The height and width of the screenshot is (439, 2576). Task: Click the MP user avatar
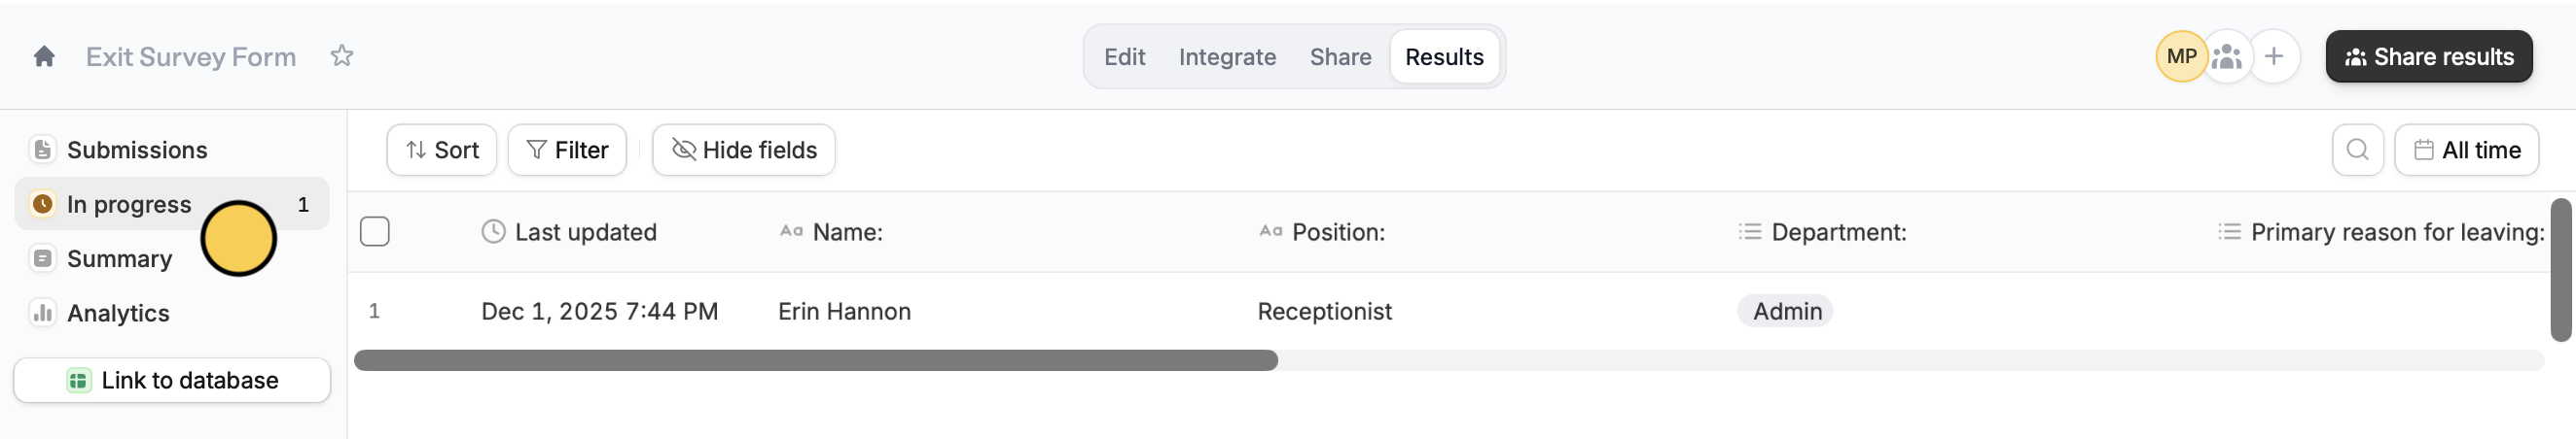tap(2180, 57)
